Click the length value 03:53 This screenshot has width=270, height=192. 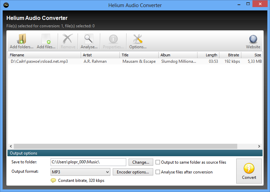click(x=213, y=61)
